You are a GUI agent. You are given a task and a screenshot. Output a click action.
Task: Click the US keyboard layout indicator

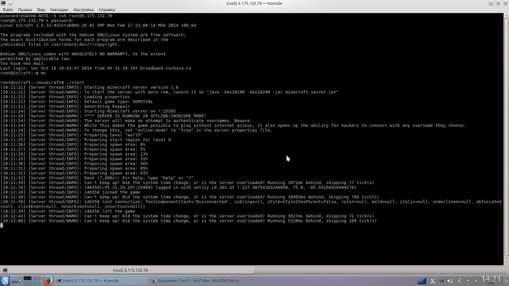[442, 281]
